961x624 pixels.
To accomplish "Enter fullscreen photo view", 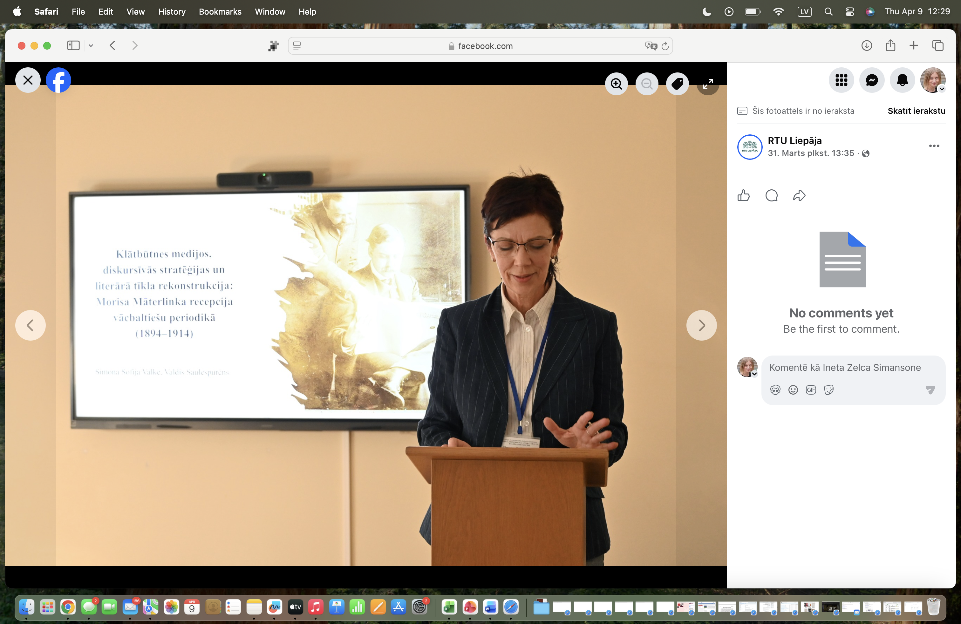I will point(708,84).
